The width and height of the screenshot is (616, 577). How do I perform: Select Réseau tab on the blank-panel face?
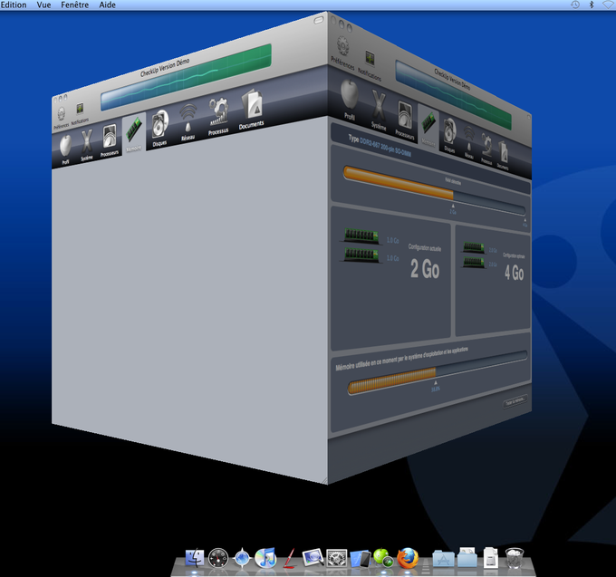click(188, 121)
